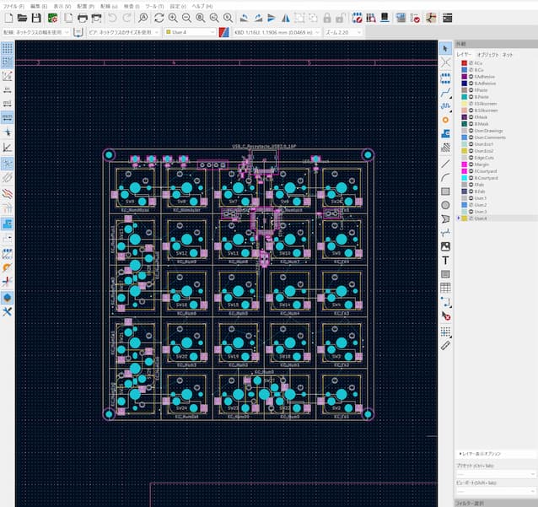
Task: Switch to the ネット tab
Action: click(508, 54)
